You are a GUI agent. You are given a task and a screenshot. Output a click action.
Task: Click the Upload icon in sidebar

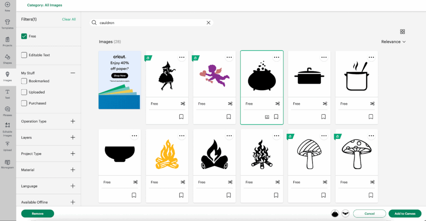tap(7, 146)
